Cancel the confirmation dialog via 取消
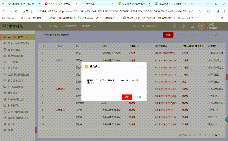This screenshot has height=141, width=228. pos(138,97)
